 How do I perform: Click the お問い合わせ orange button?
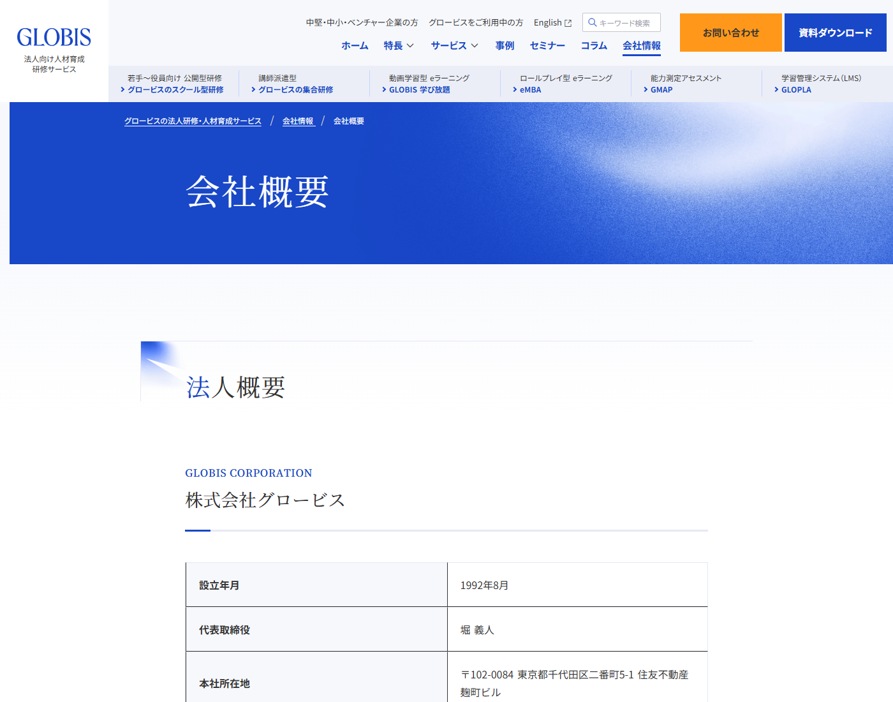coord(731,33)
